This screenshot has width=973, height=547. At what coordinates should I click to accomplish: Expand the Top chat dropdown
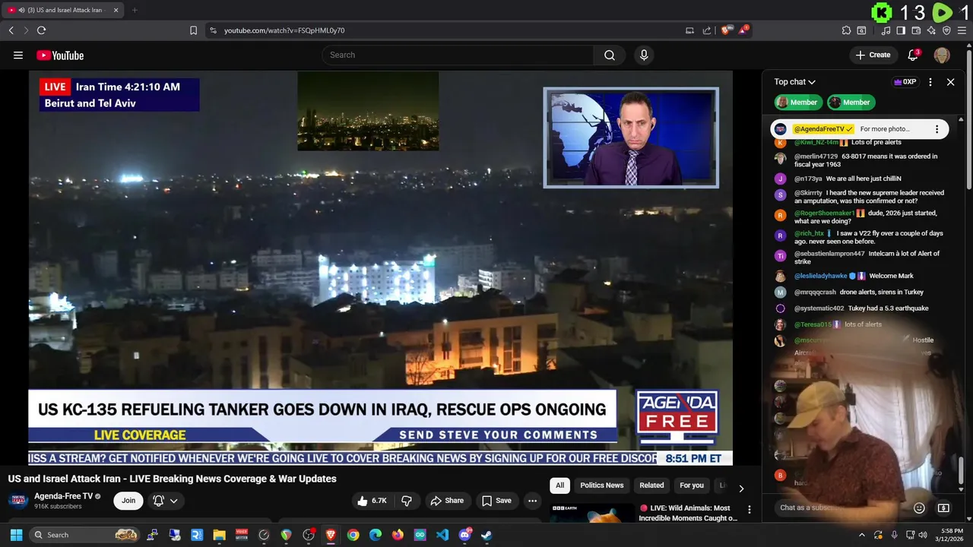pos(795,81)
